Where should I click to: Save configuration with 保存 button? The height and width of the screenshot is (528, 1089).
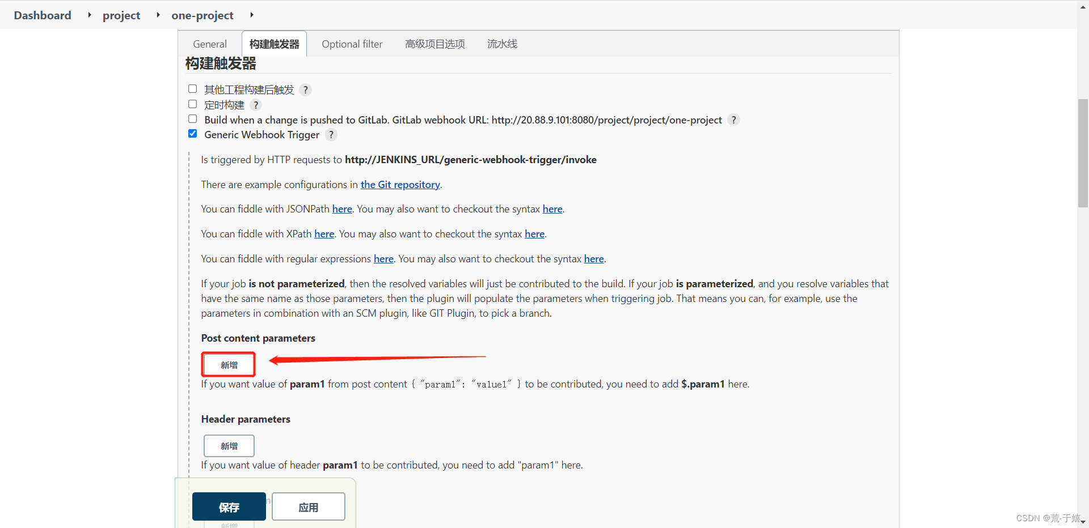(x=229, y=506)
